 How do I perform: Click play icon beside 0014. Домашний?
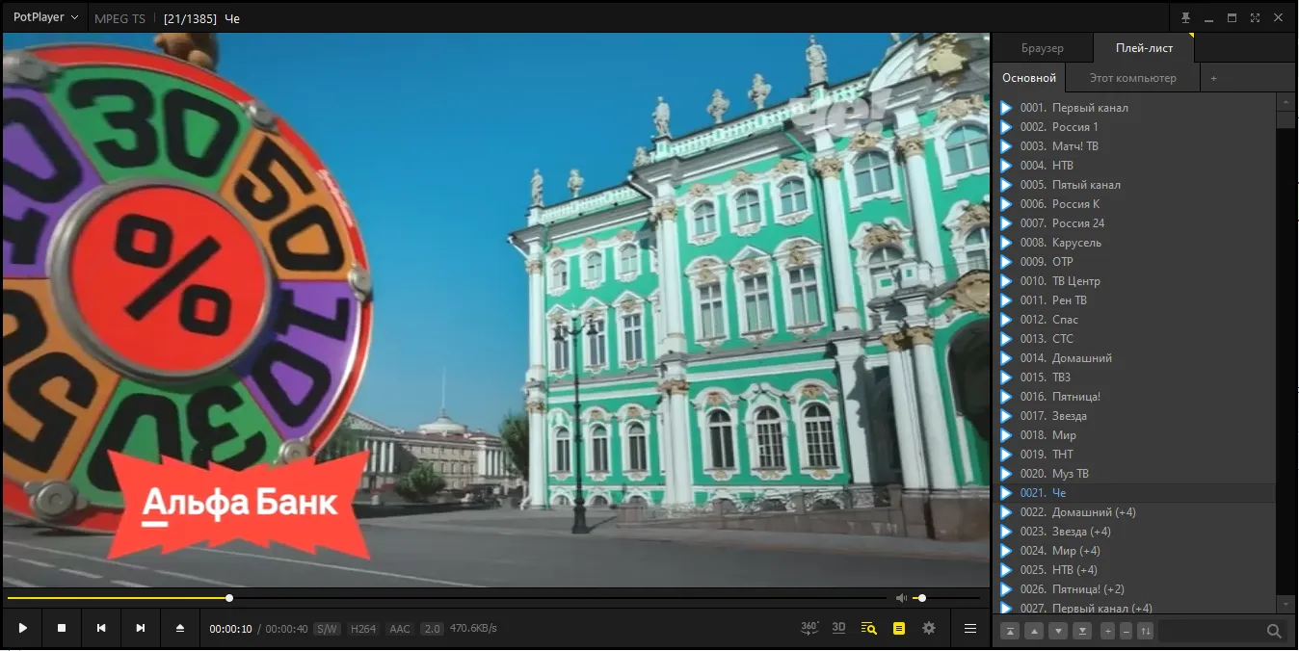[x=1006, y=358]
